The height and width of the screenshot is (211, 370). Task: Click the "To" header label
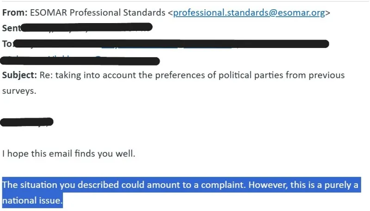pyautogui.click(x=7, y=44)
